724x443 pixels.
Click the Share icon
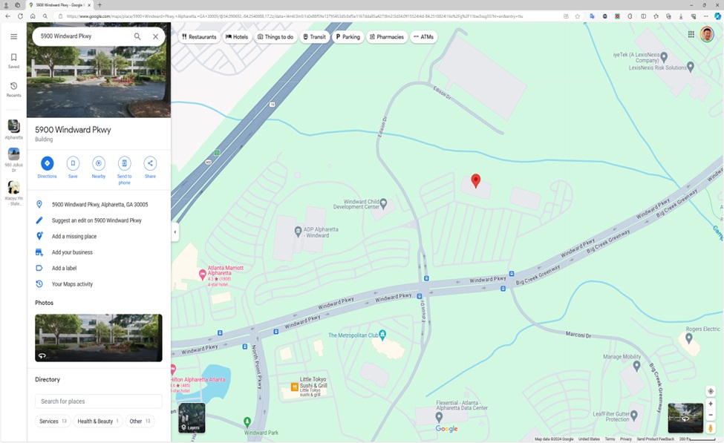(x=150, y=168)
